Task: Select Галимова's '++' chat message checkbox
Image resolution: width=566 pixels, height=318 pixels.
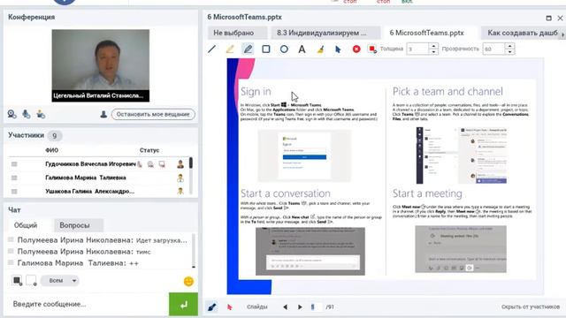Action: (11, 262)
